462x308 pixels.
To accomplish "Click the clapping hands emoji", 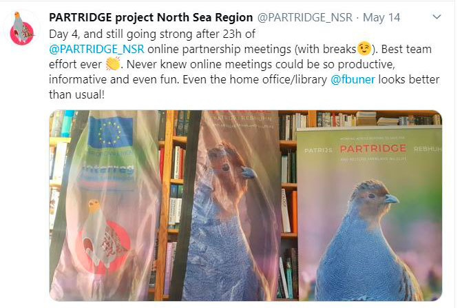I will coord(113,63).
